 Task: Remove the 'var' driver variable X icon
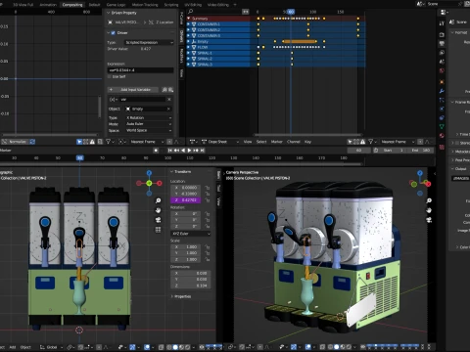pos(169,99)
